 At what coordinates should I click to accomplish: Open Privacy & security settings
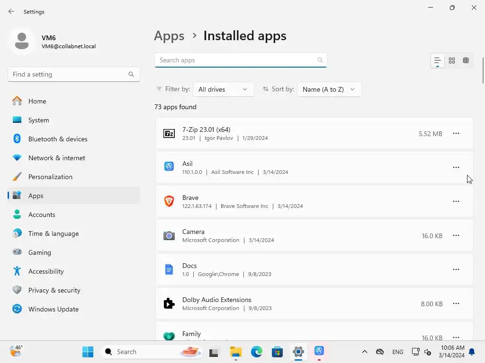(74, 290)
